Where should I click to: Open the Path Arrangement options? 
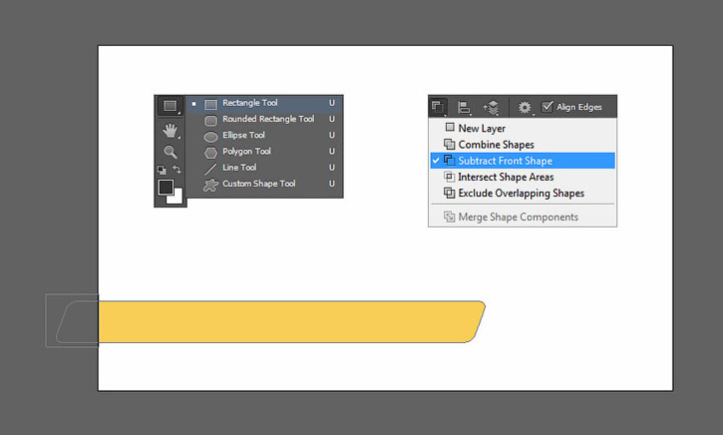491,107
